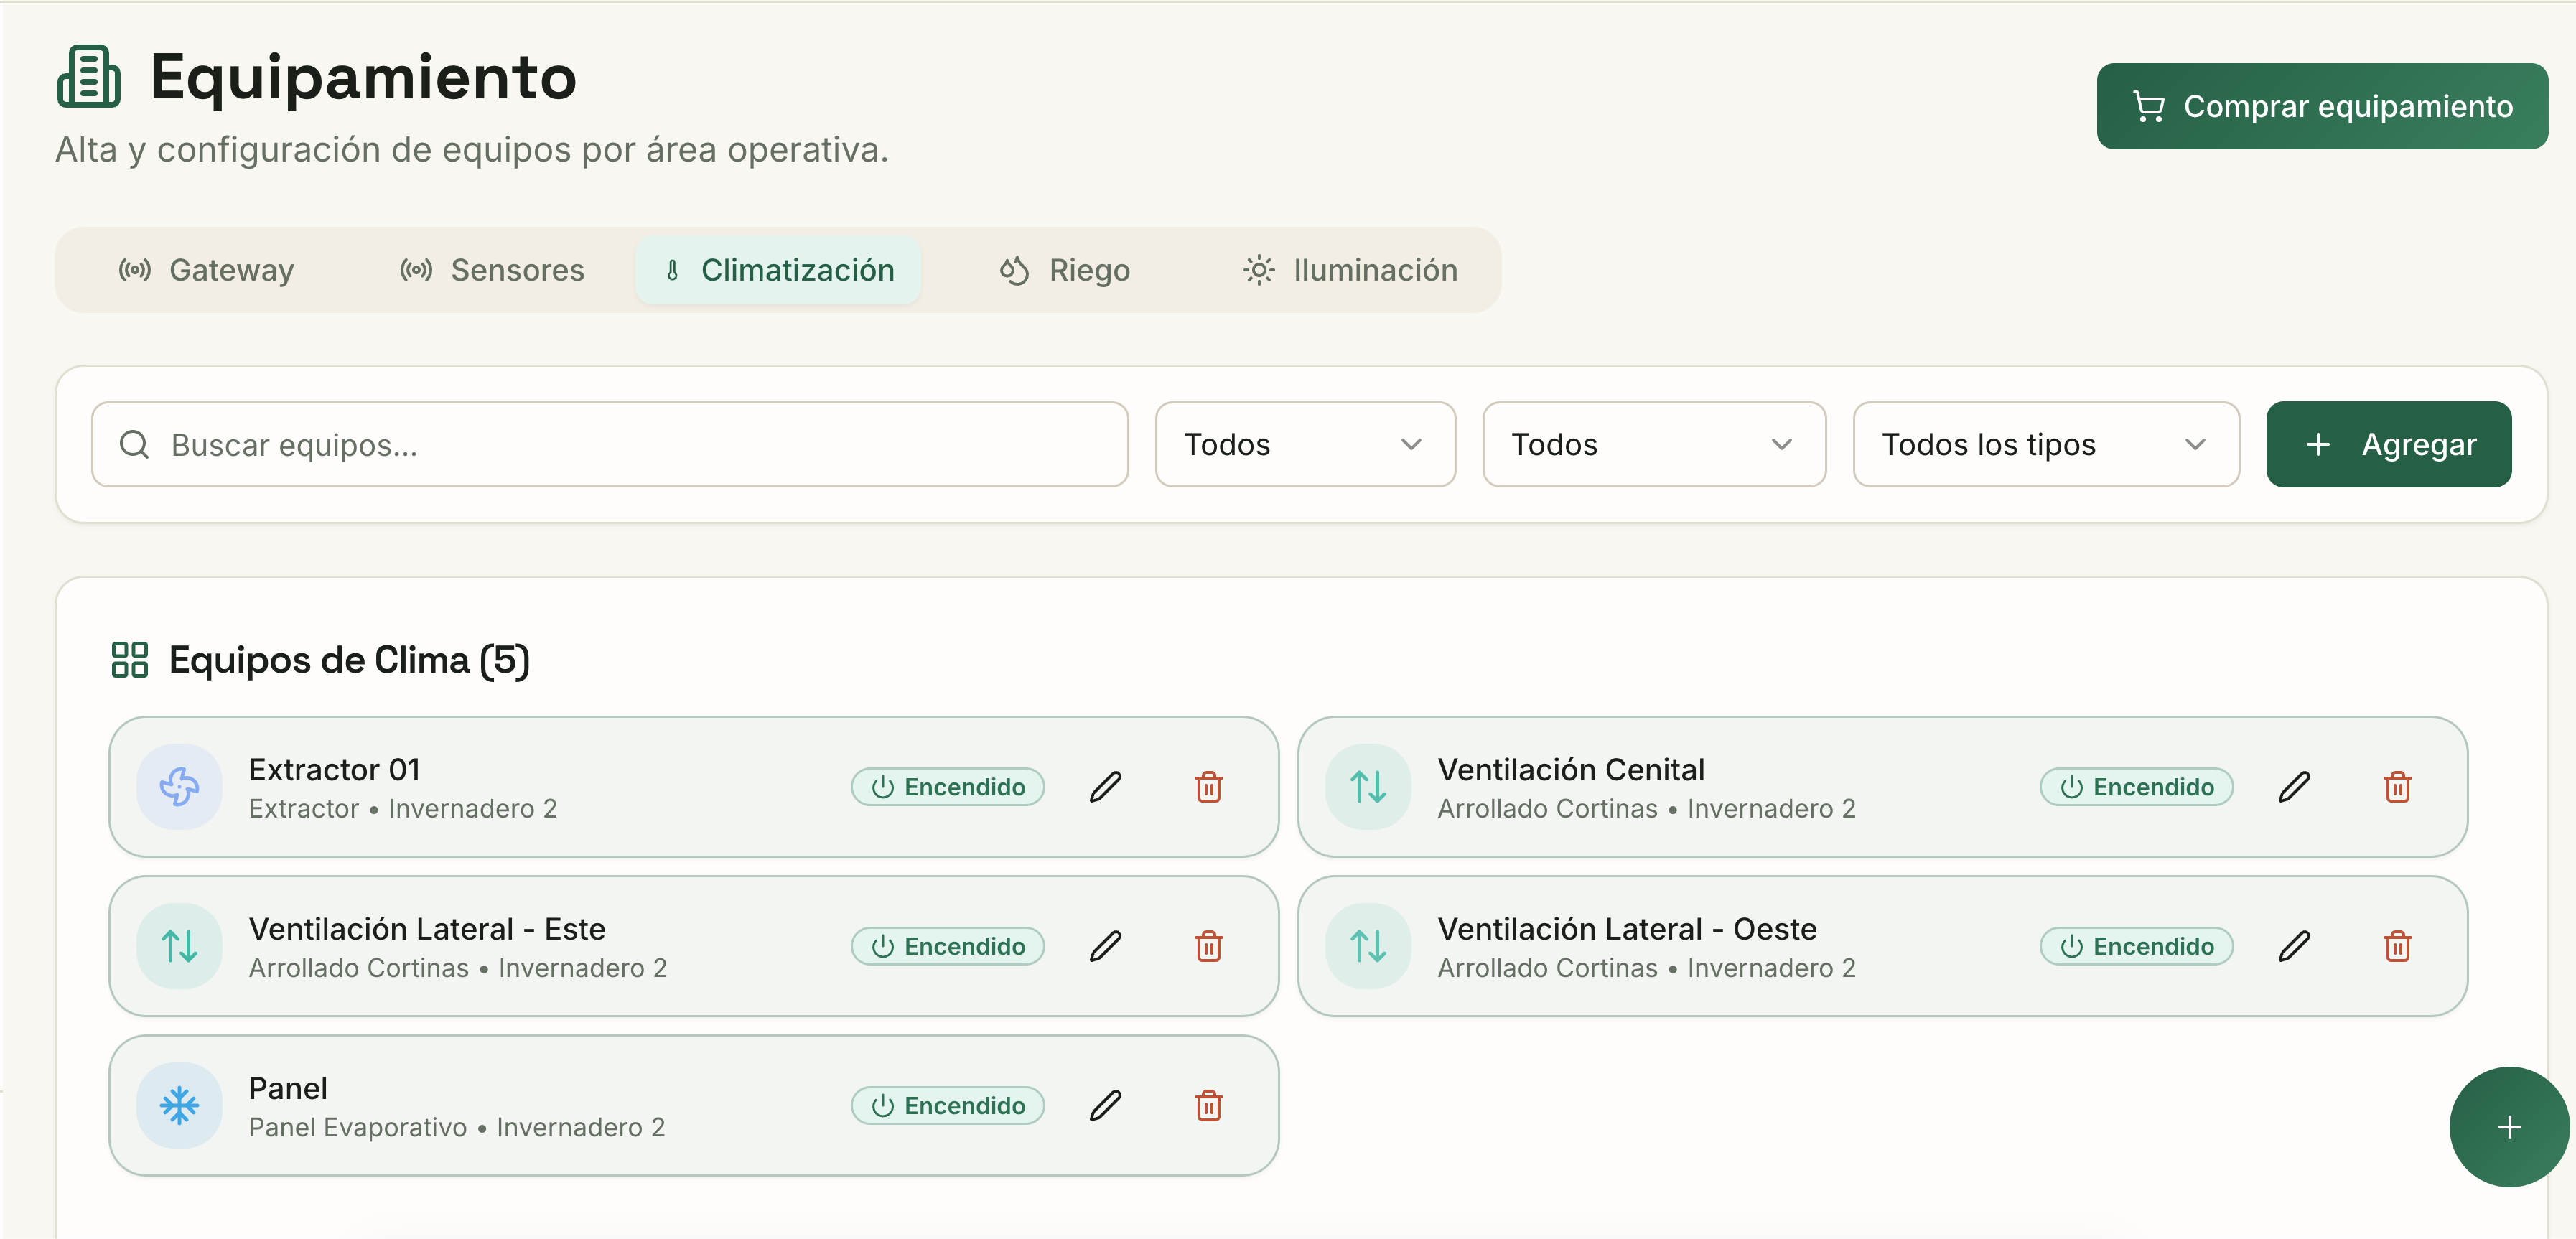Click the Agregar button
The image size is (2576, 1239).
tap(2389, 444)
